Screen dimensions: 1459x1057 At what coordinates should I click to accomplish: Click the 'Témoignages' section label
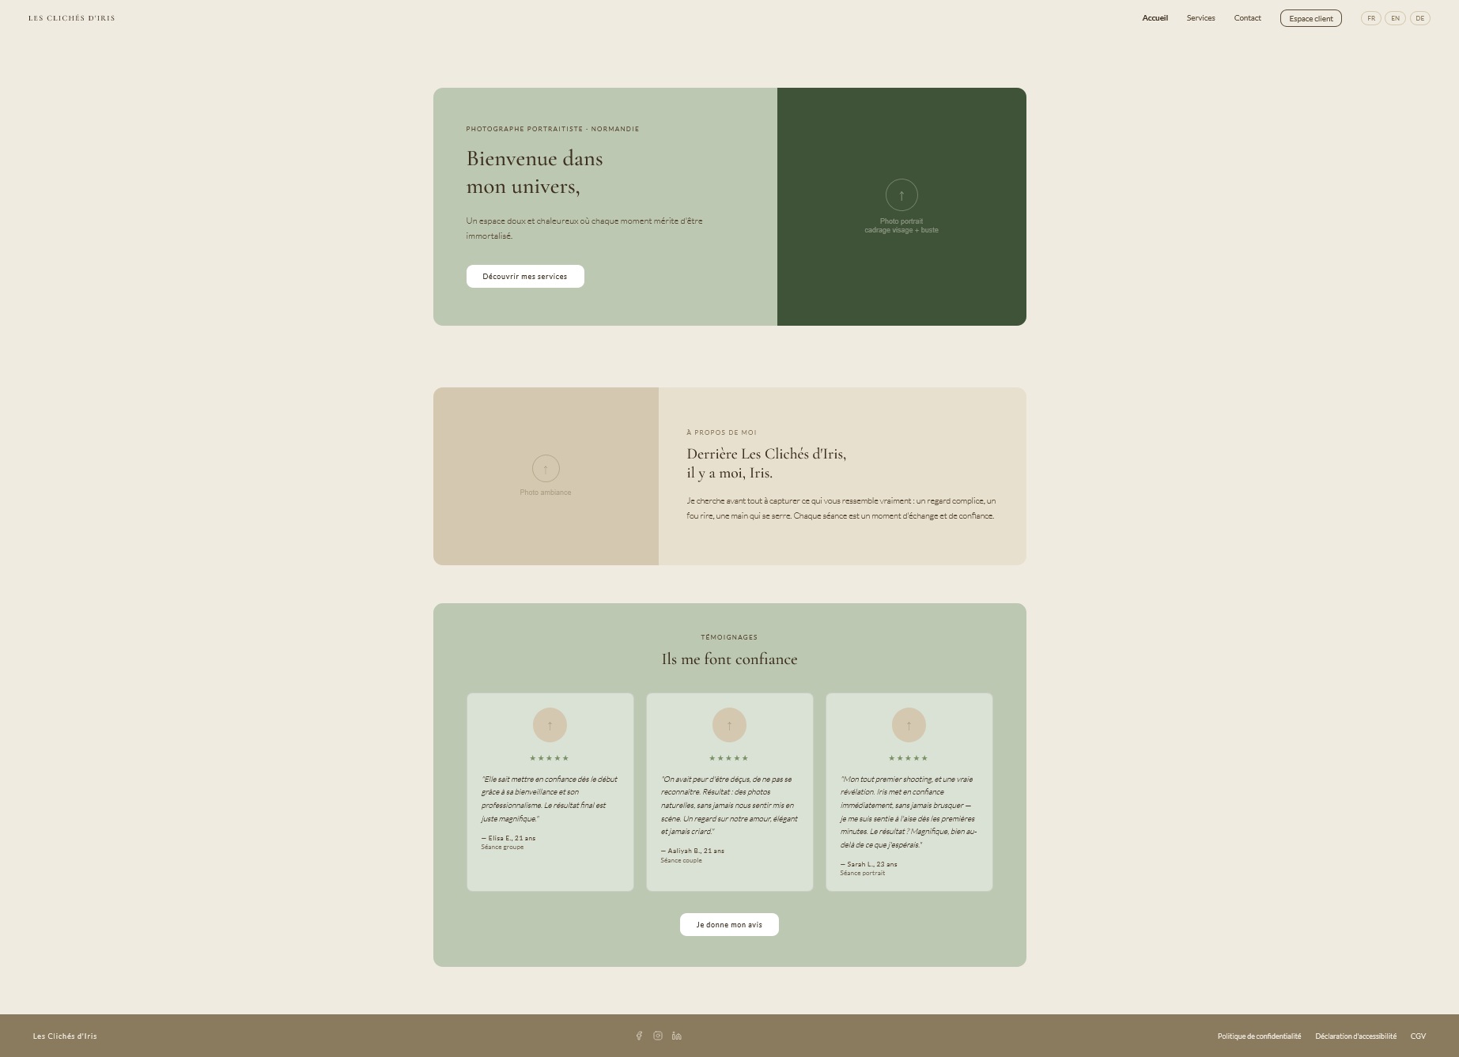pos(729,637)
